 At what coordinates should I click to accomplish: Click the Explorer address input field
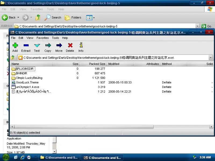(105, 26)
